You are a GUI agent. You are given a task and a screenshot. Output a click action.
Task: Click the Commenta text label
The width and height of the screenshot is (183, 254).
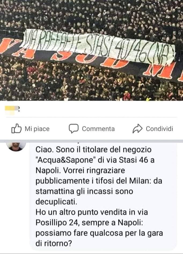(x=98, y=129)
